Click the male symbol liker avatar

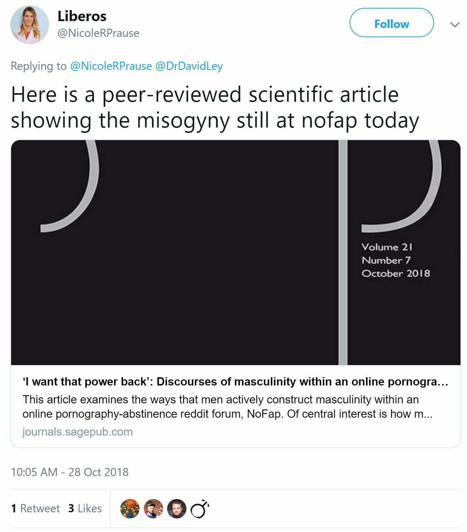pyautogui.click(x=200, y=509)
